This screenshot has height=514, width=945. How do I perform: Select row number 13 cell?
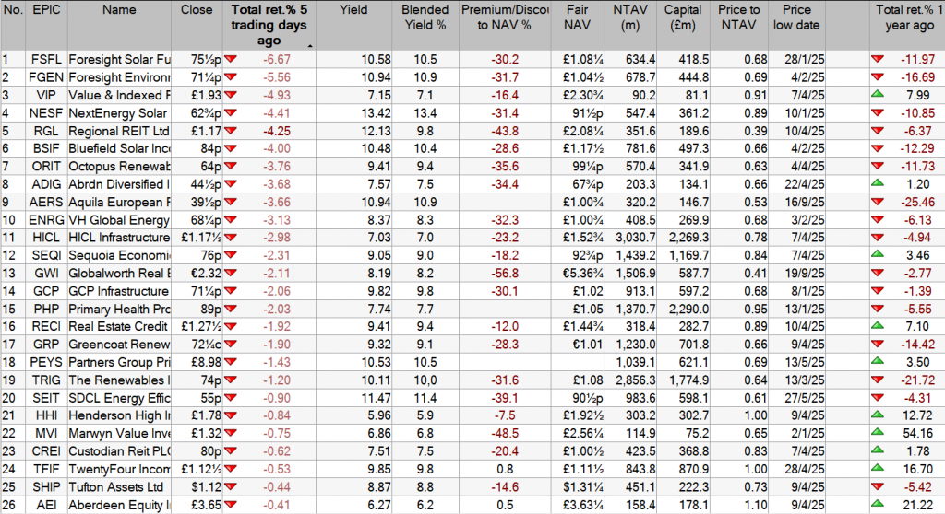click(x=13, y=274)
